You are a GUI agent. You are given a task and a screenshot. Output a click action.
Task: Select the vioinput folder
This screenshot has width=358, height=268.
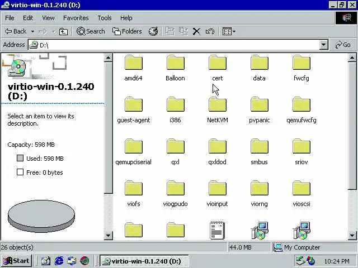218,188
